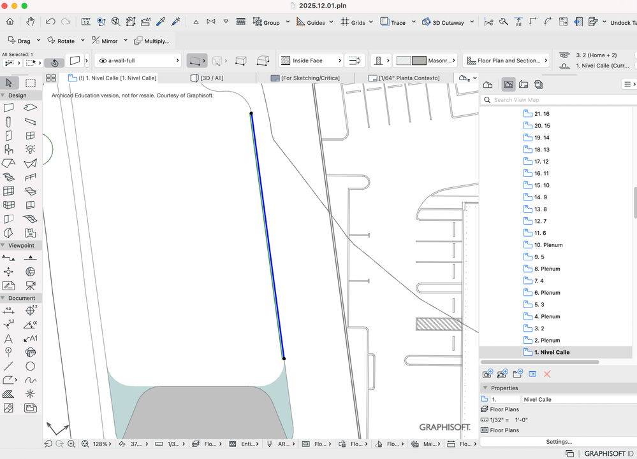Toggle visibility of the a-wall-full layer
Image resolution: width=637 pixels, height=459 pixels.
coord(104,60)
